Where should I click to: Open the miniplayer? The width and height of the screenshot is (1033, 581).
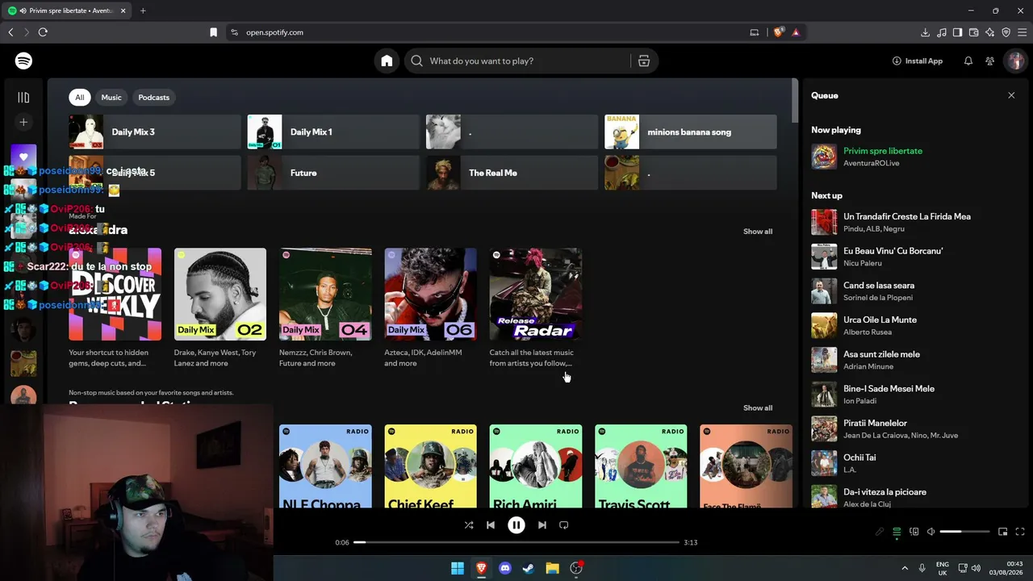pos(1003,532)
